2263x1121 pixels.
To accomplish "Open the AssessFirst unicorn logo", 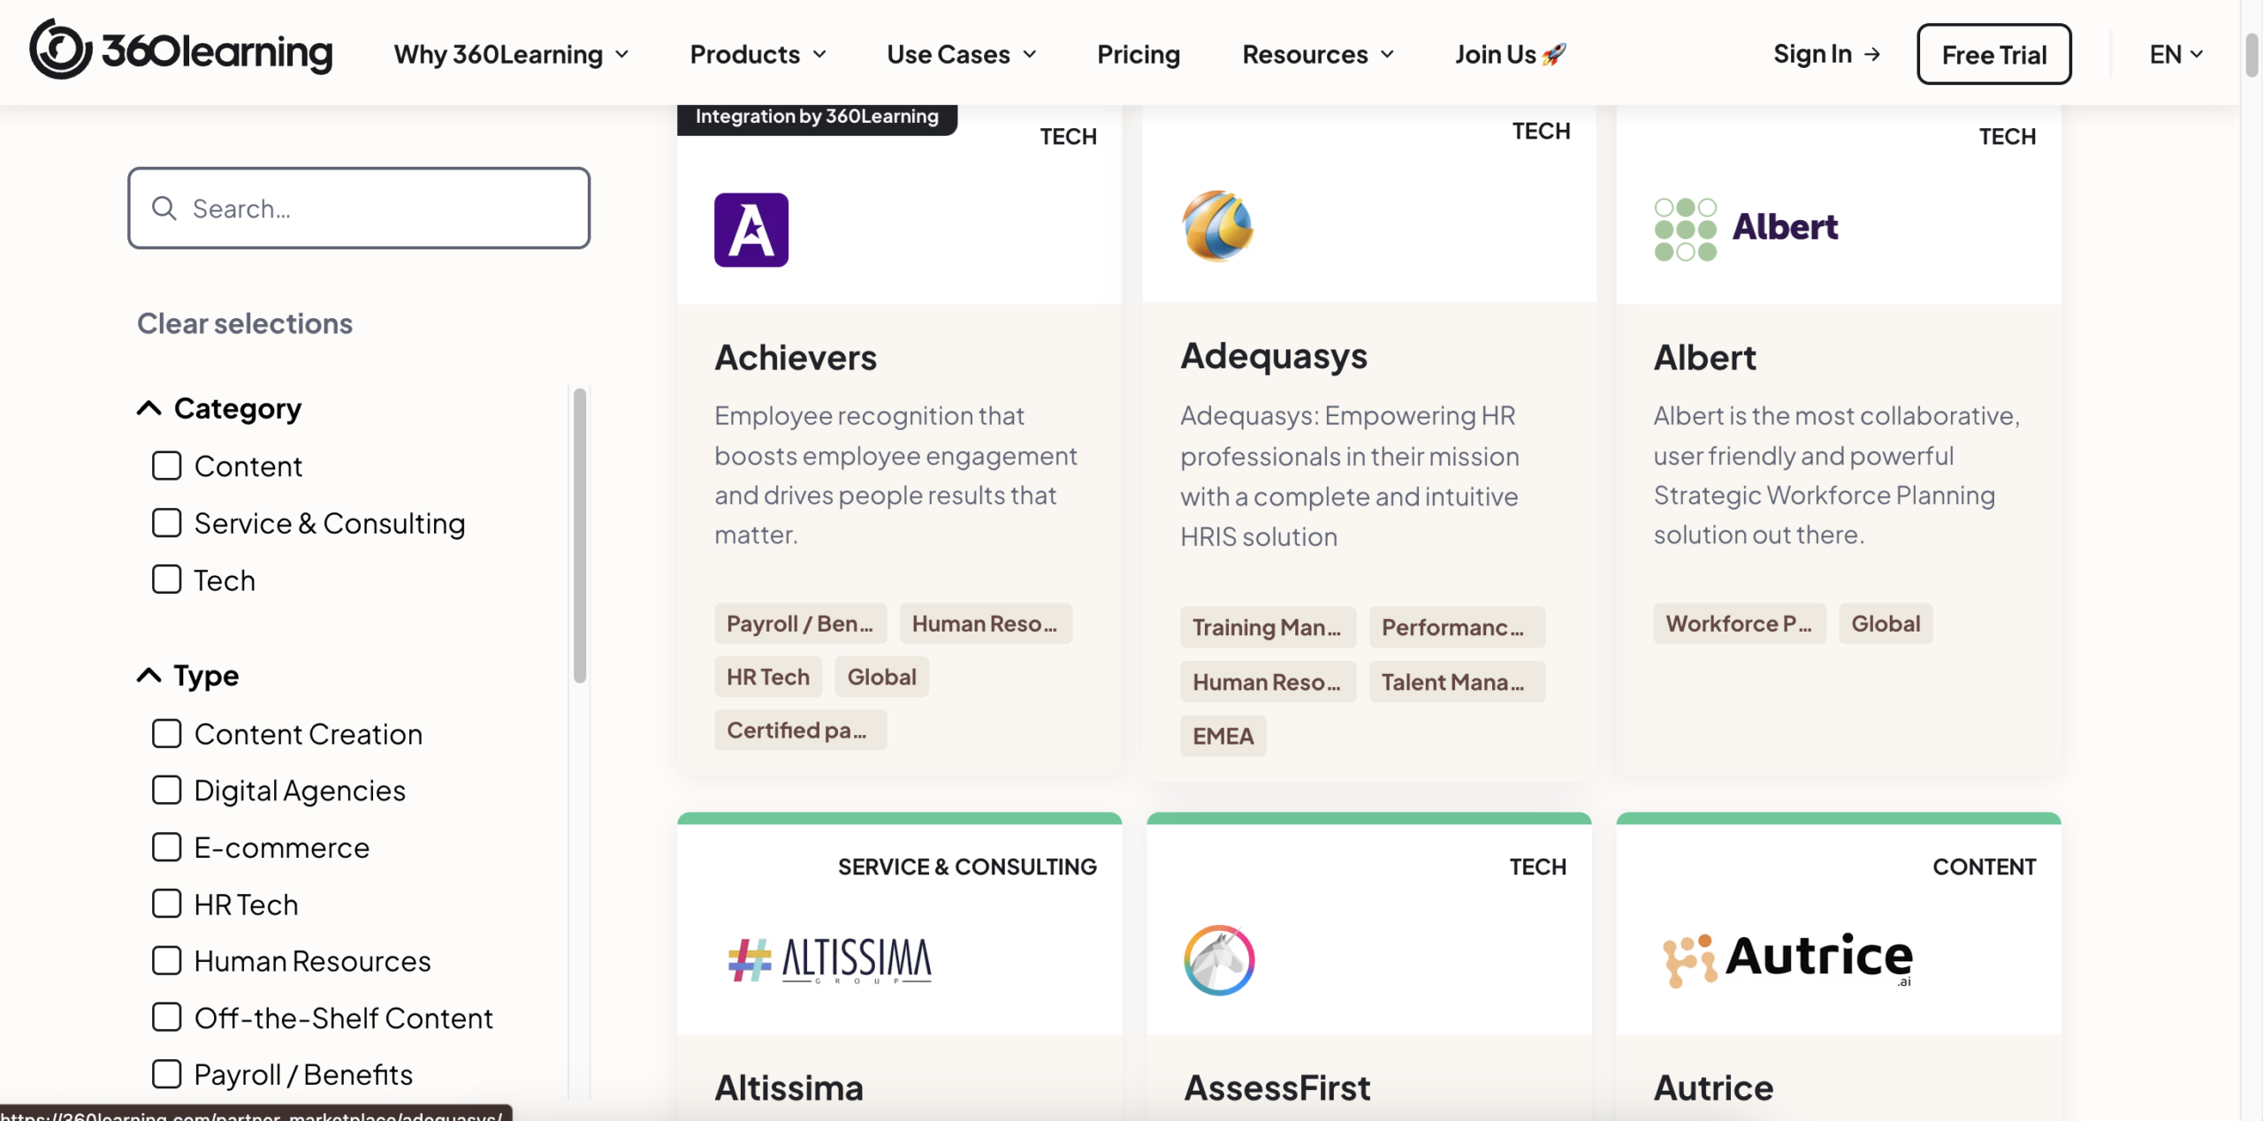I will [1219, 959].
